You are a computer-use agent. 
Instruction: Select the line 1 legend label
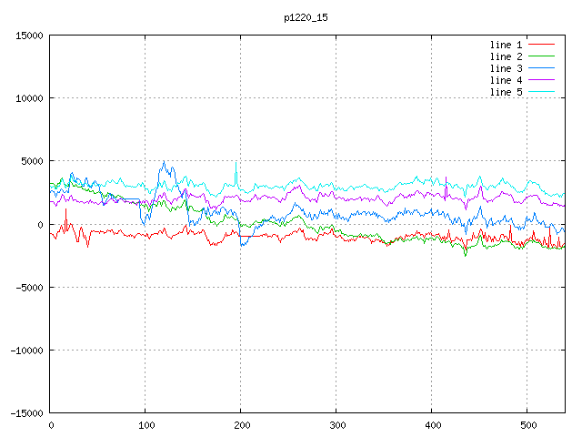[507, 45]
